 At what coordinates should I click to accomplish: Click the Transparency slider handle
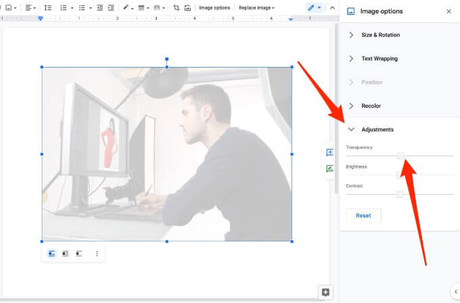click(x=401, y=156)
